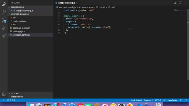This screenshot has height=106, width=189.
Task: Click the source control branch icon in status bar
Action: coord(3,100)
